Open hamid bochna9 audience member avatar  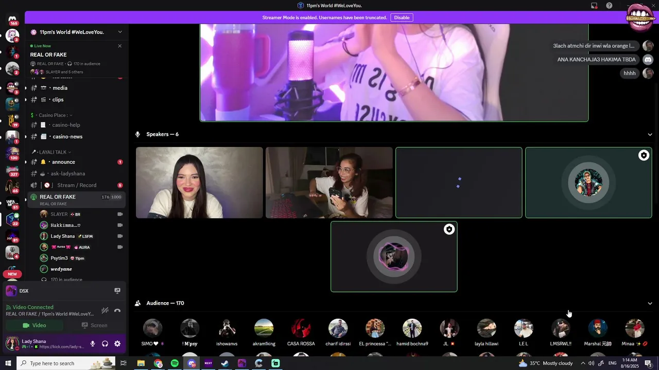click(412, 328)
